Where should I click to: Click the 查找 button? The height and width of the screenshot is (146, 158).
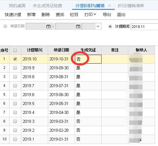coord(60,15)
